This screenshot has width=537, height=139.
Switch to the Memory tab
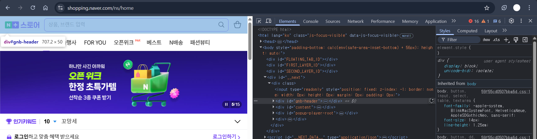tap(410, 21)
